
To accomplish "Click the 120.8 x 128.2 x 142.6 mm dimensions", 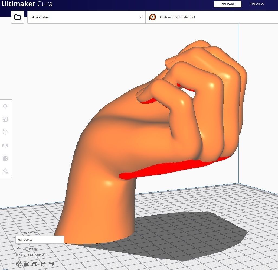I will coord(33,255).
